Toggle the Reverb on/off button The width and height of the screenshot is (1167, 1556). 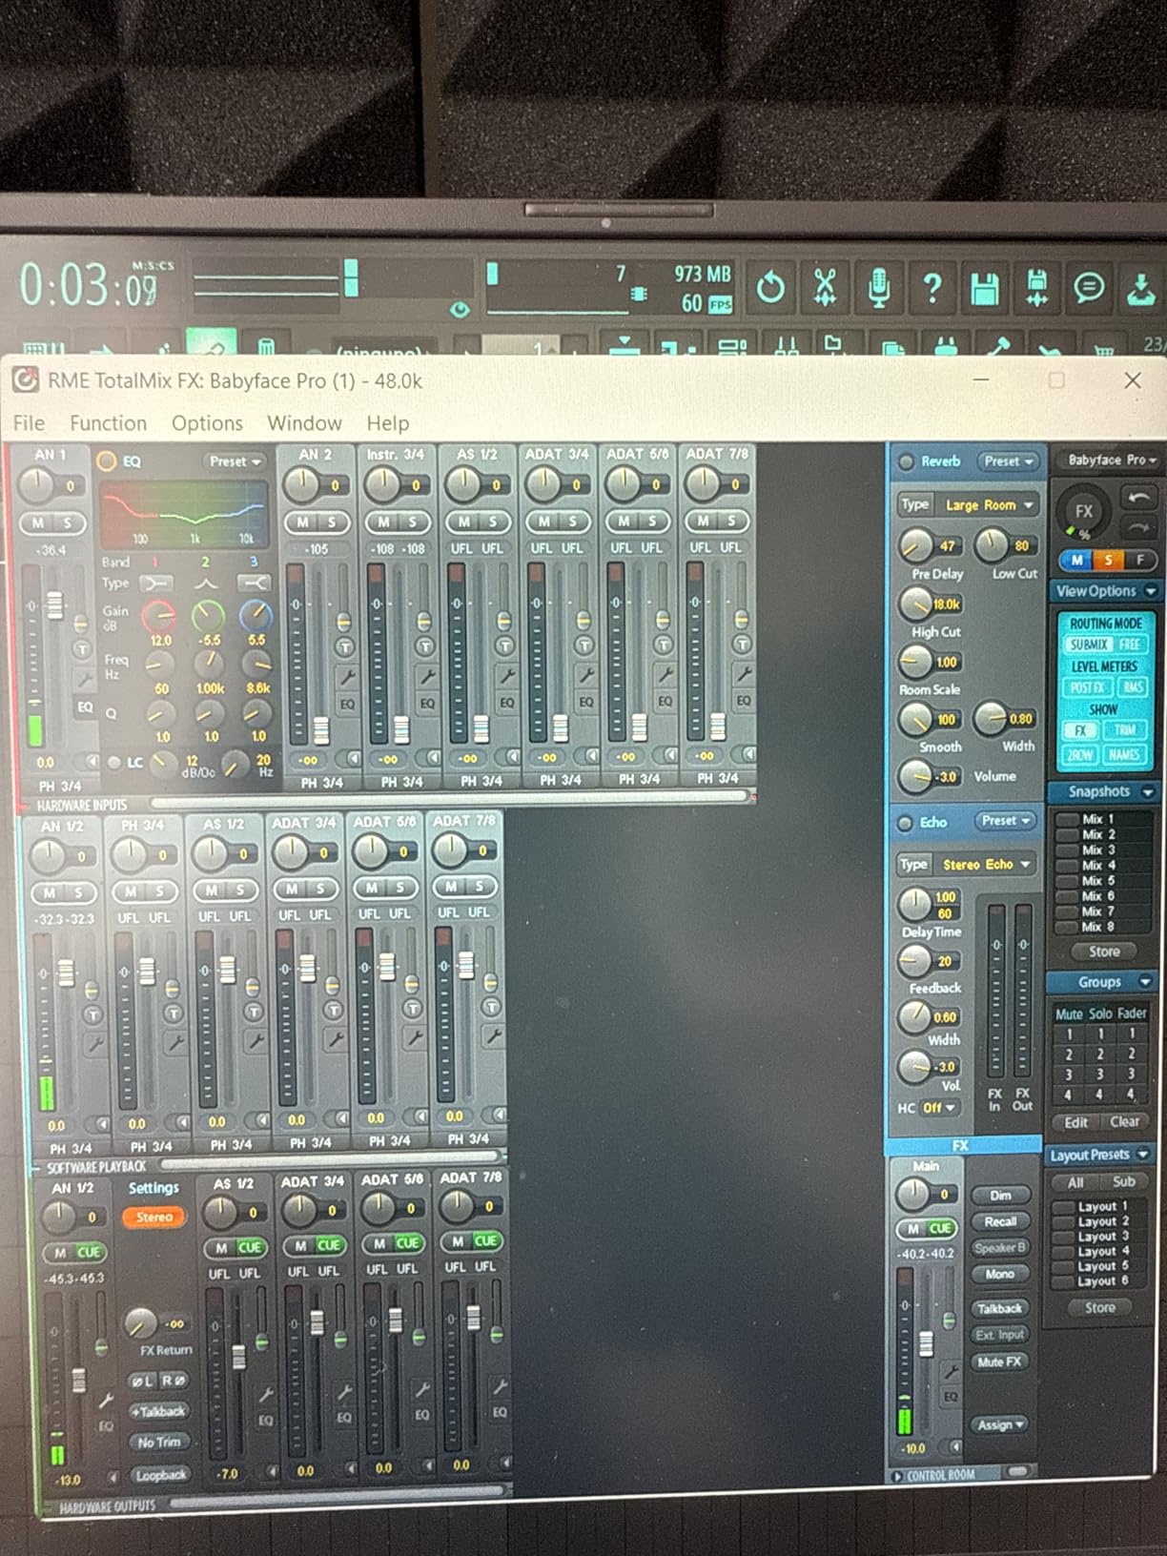pyautogui.click(x=906, y=461)
